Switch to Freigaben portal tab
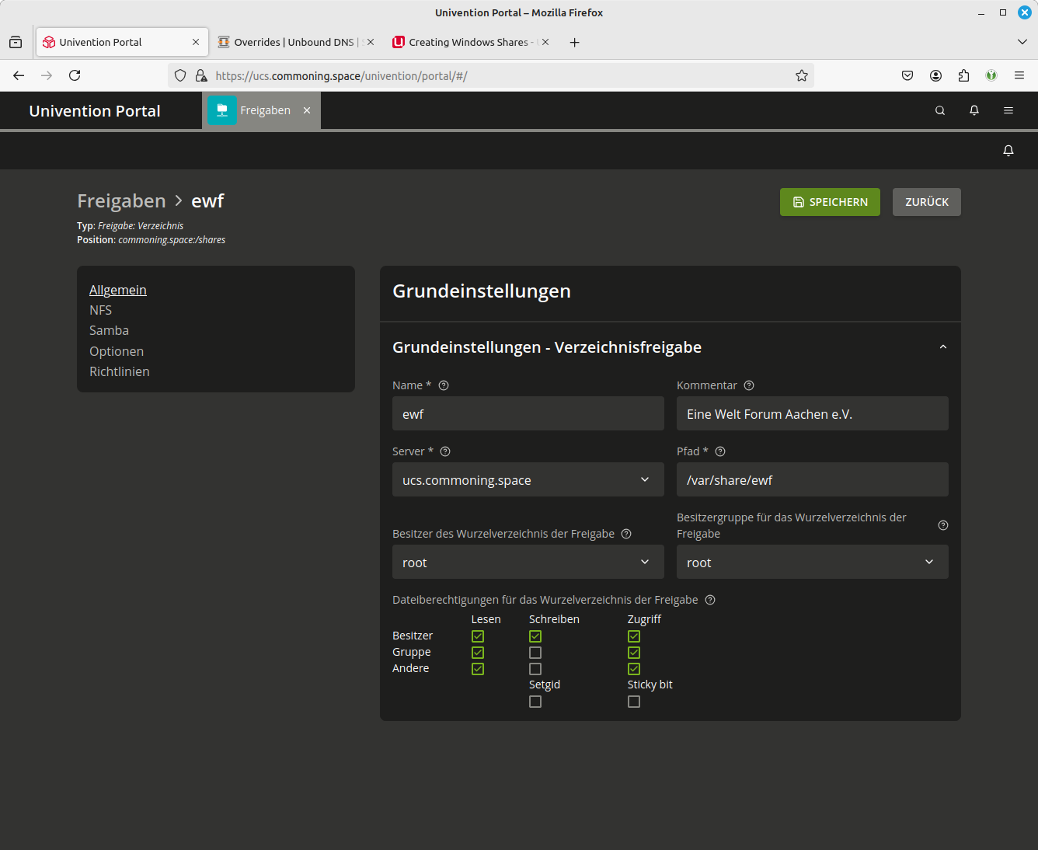Image resolution: width=1038 pixels, height=850 pixels. [261, 110]
